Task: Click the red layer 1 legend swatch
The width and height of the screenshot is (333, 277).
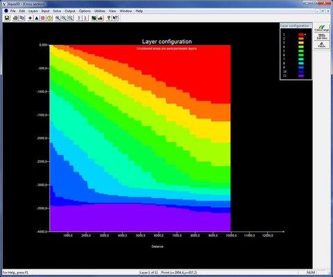Action: pyautogui.click(x=301, y=35)
